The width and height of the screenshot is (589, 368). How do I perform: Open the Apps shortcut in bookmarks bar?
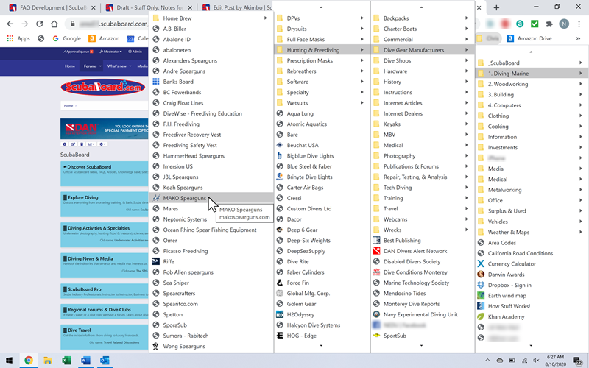click(18, 38)
